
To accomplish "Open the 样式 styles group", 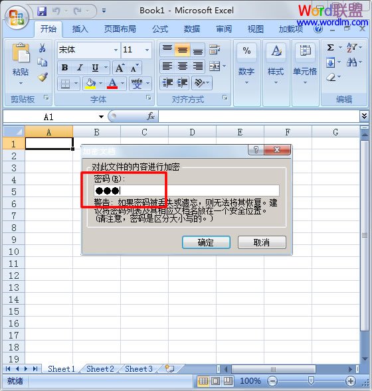I will [x=276, y=72].
